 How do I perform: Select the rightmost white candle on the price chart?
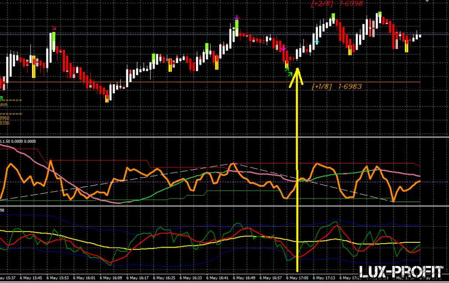click(420, 36)
